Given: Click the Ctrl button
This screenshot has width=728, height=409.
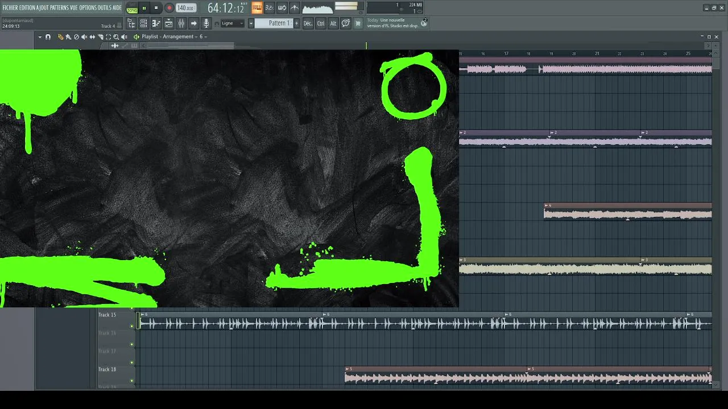Looking at the screenshot, I should point(321,23).
